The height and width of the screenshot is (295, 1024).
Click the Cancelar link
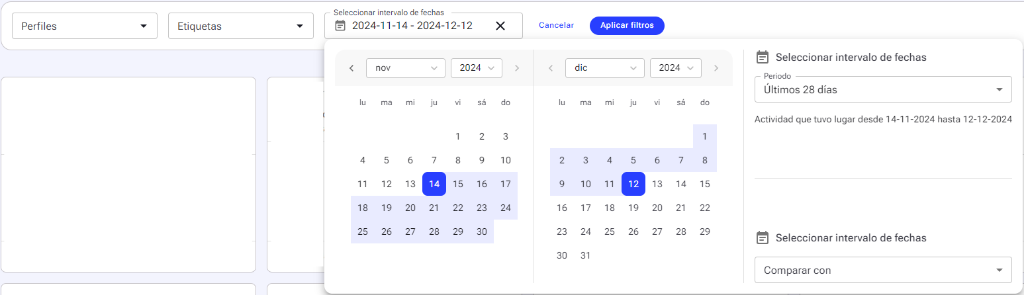(x=556, y=25)
